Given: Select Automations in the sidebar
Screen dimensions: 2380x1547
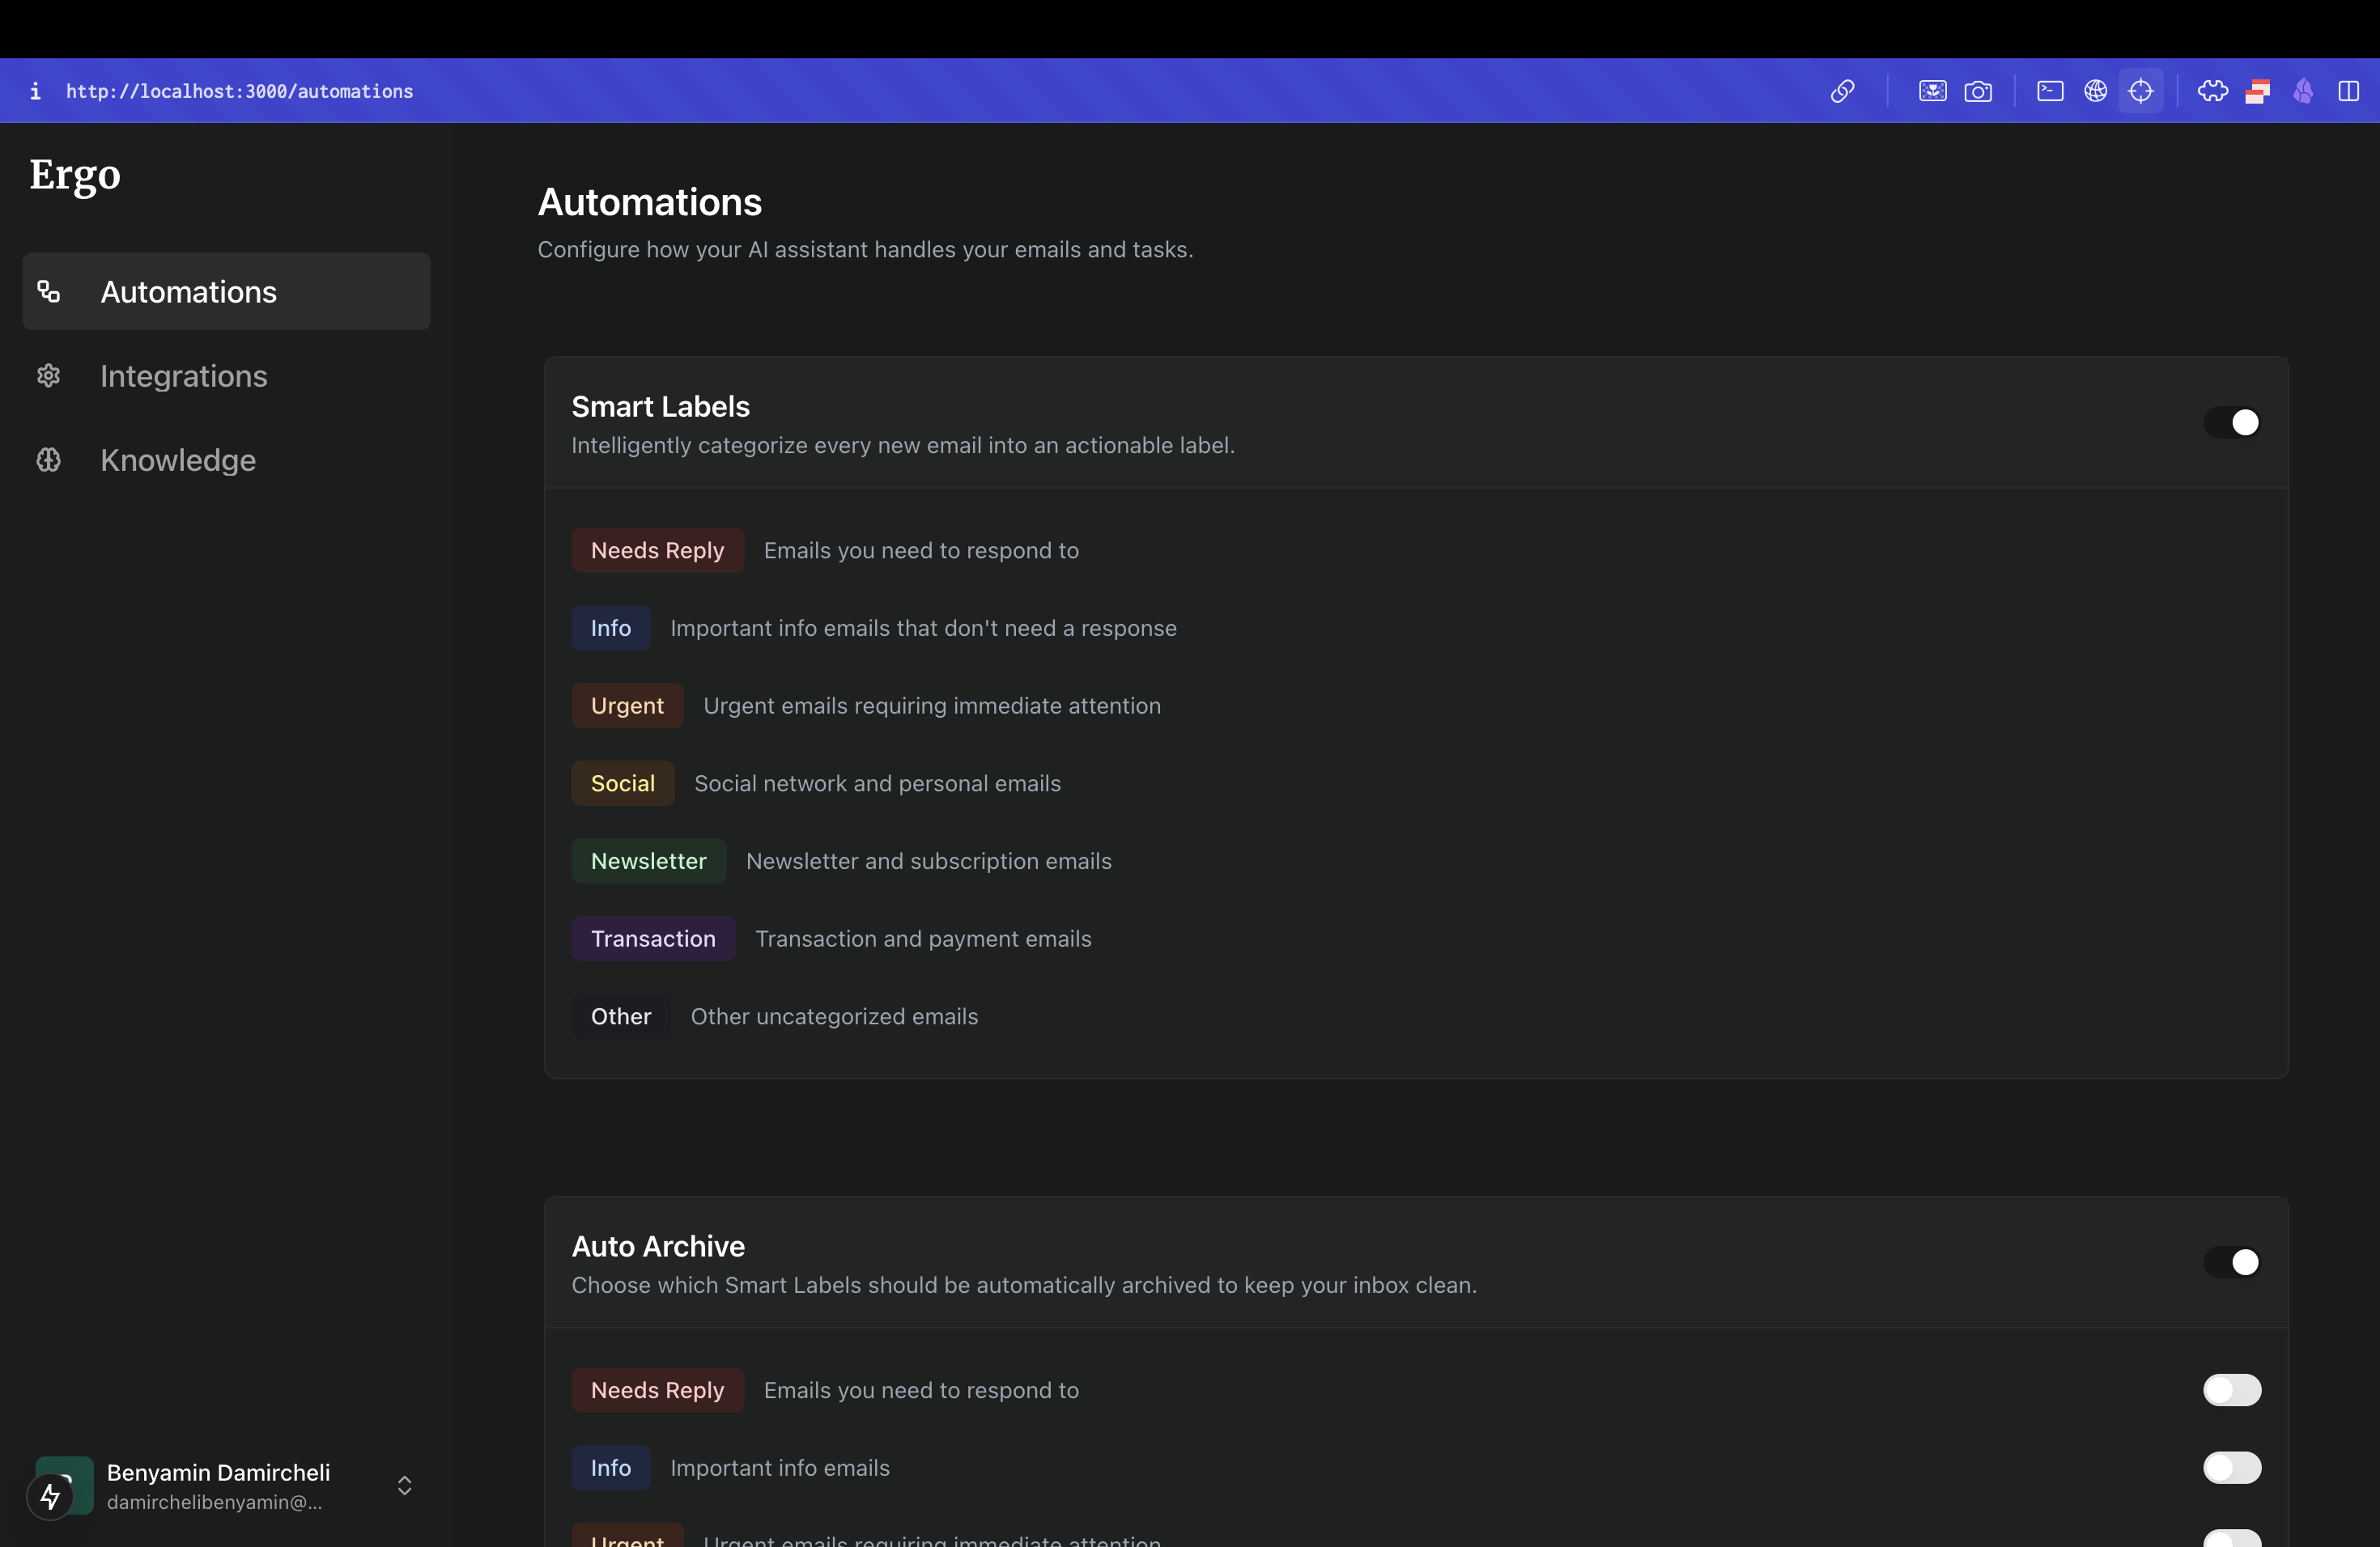Looking at the screenshot, I should [x=188, y=292].
